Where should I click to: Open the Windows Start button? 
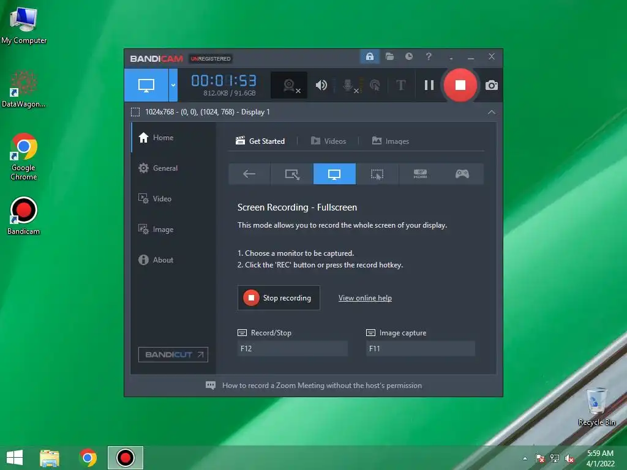[15, 458]
